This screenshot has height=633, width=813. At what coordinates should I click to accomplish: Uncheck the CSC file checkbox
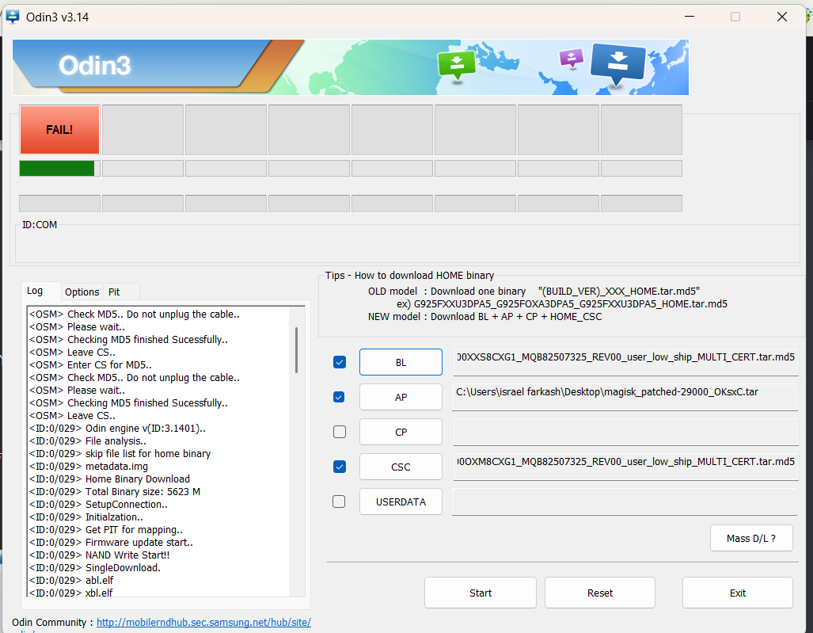click(340, 467)
